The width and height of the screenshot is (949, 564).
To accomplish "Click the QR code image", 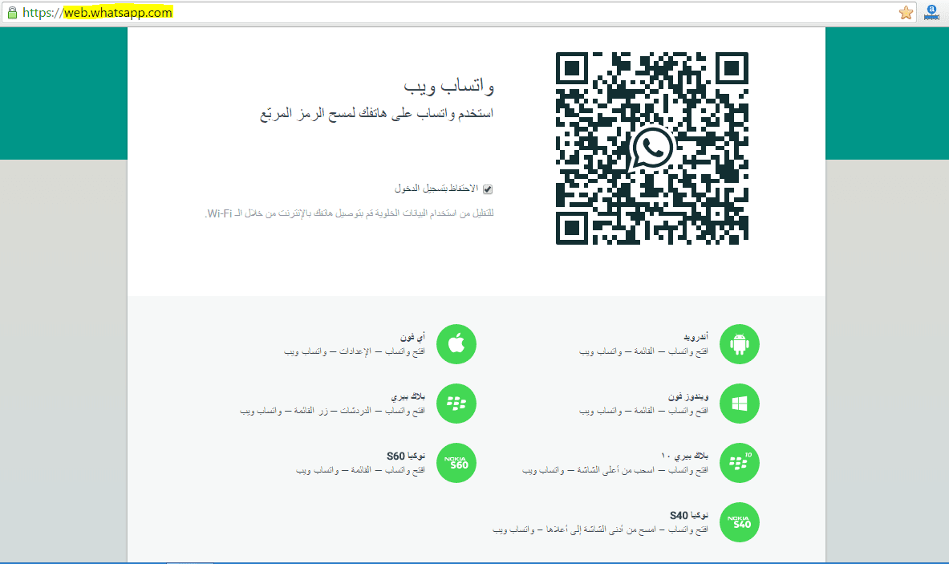I will [x=652, y=148].
